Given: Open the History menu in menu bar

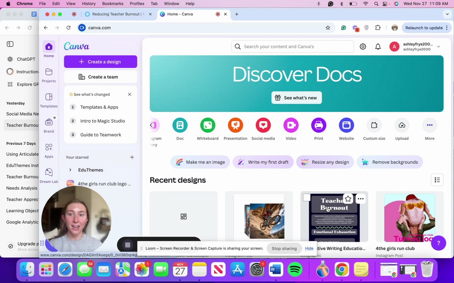Looking at the screenshot, I should (x=89, y=4).
